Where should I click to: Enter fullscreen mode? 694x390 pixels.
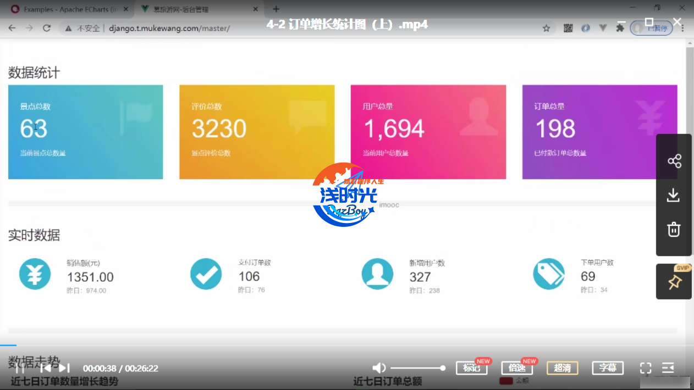pos(645,368)
